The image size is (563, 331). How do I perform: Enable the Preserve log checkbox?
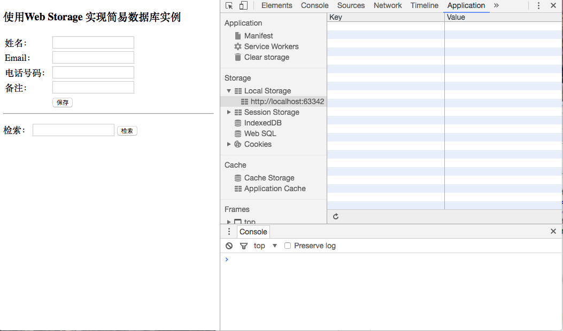[x=288, y=246]
